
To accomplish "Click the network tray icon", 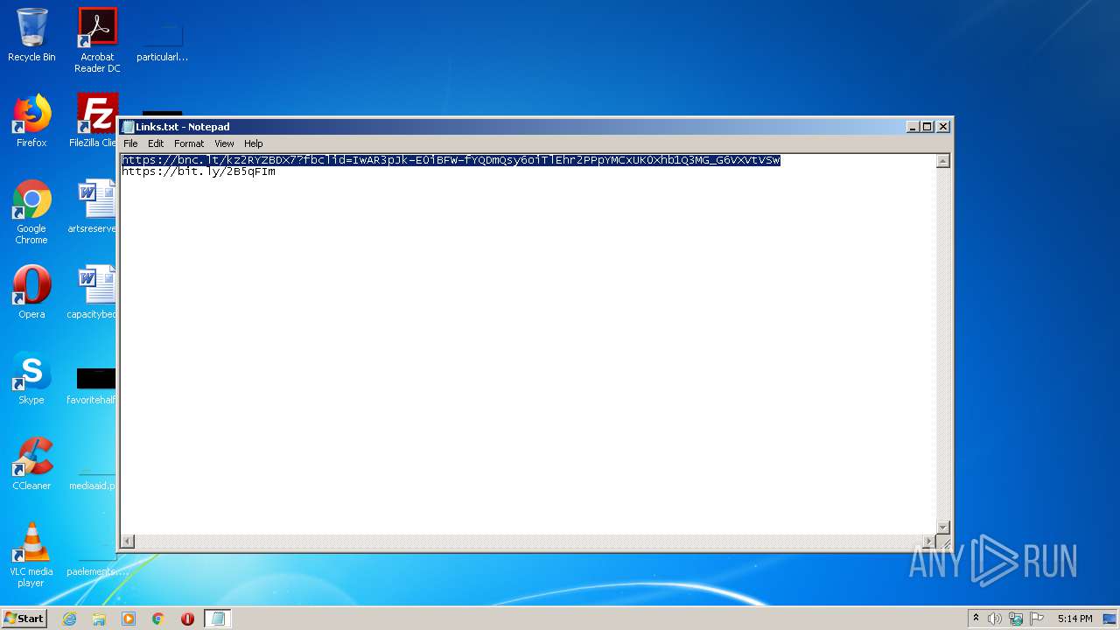I will (x=1016, y=619).
